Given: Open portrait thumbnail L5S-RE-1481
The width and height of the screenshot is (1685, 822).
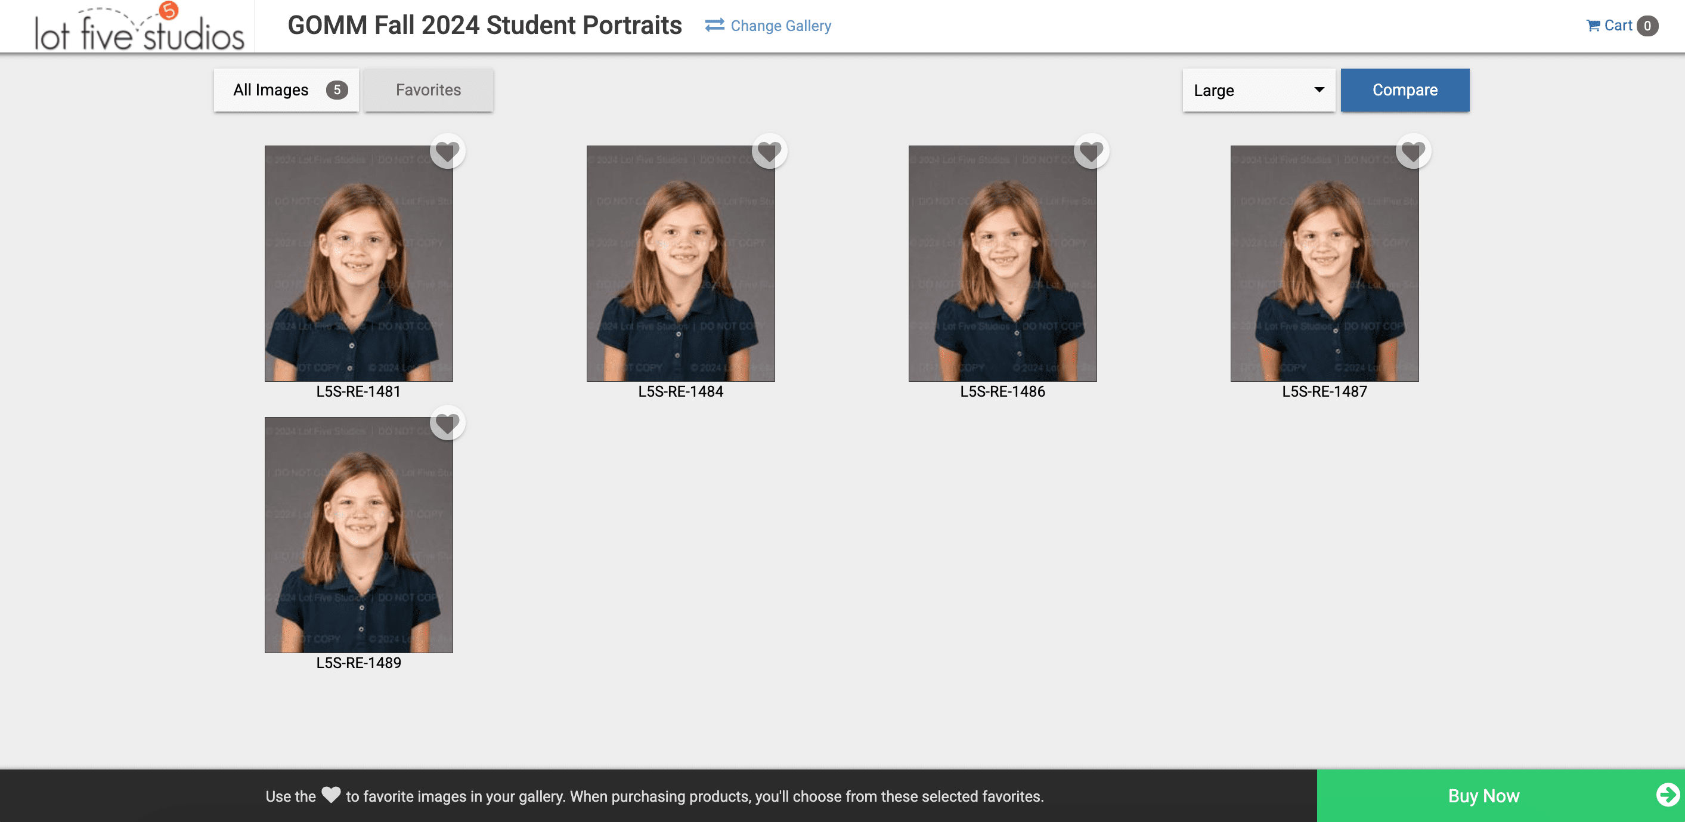Looking at the screenshot, I should point(358,263).
